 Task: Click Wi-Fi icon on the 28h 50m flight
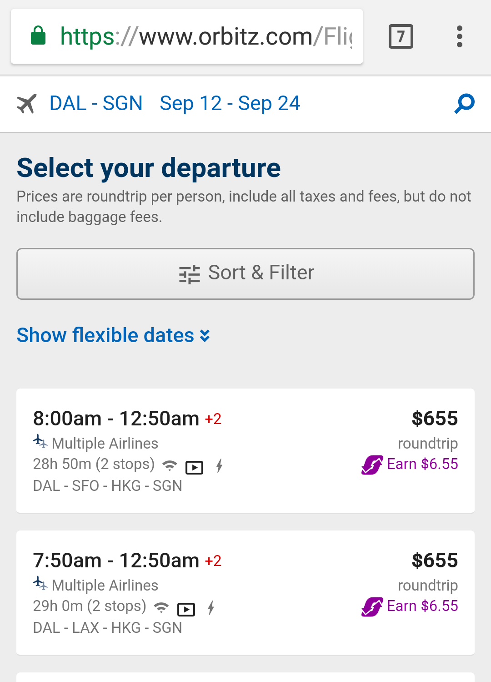(170, 465)
